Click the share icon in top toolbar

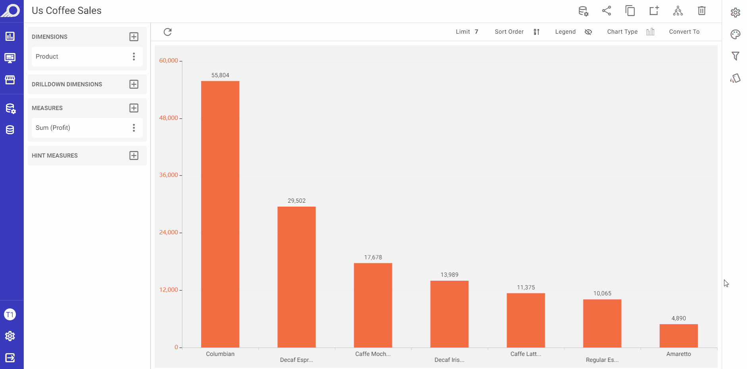coord(607,11)
